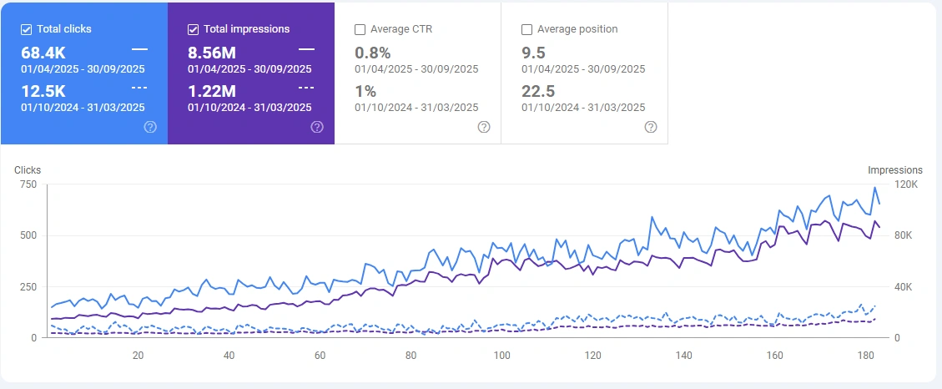Disable the Total impressions checkbox

194,29
